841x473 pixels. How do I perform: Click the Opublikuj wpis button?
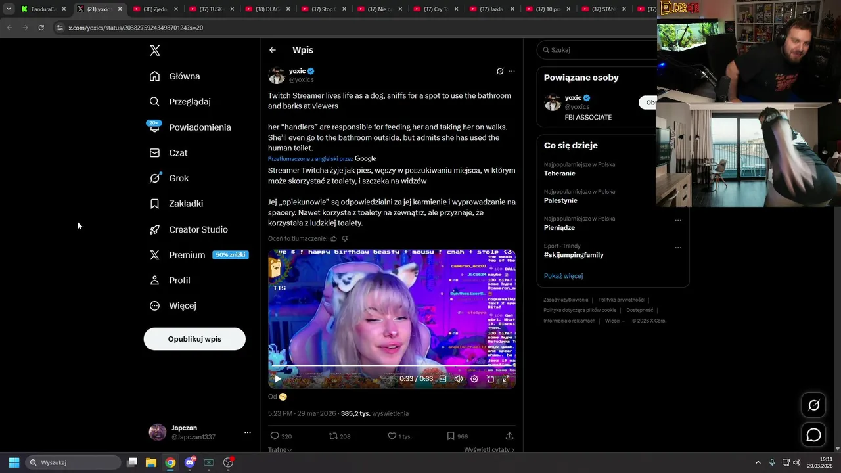(194, 339)
